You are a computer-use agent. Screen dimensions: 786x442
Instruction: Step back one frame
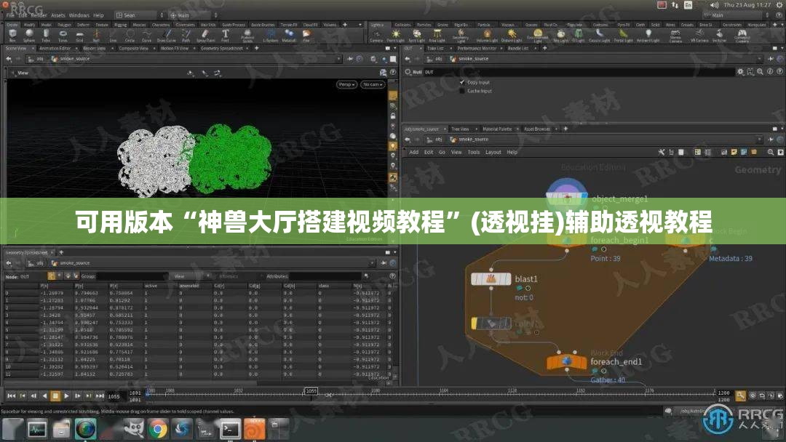[x=33, y=396]
